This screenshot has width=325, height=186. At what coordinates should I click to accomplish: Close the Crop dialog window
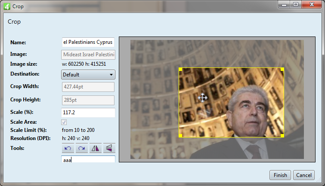312,4
